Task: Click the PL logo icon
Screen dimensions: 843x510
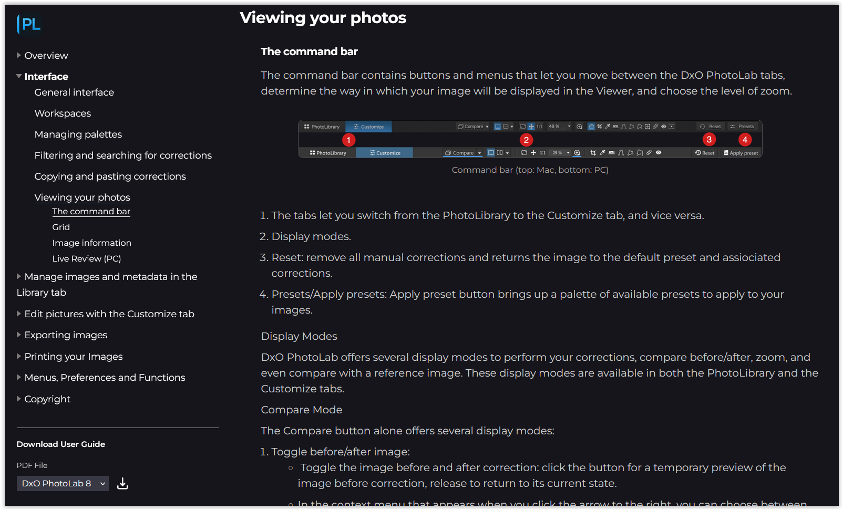Action: pos(28,24)
